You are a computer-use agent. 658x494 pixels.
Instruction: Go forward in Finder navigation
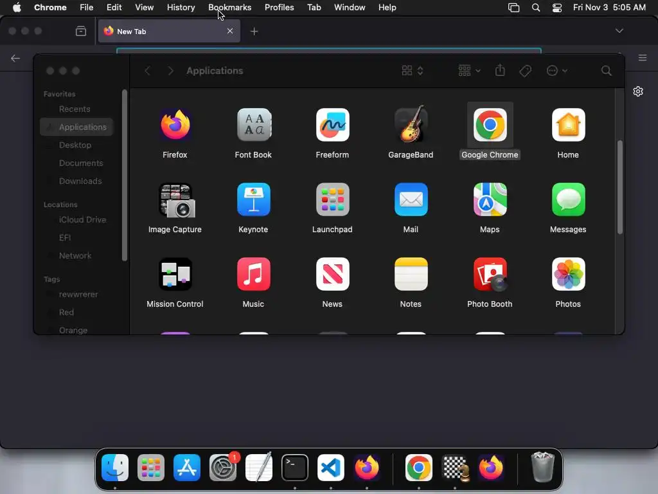coord(170,71)
